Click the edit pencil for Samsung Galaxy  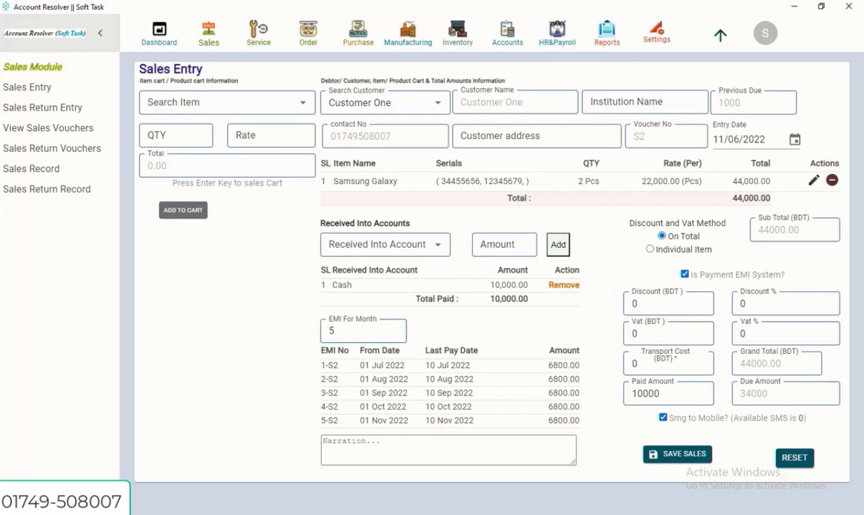(x=814, y=180)
